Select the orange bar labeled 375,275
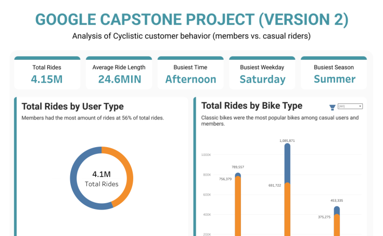The image size is (383, 236). 337,225
